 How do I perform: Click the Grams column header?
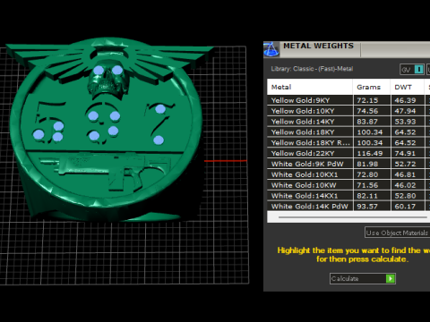(372, 87)
